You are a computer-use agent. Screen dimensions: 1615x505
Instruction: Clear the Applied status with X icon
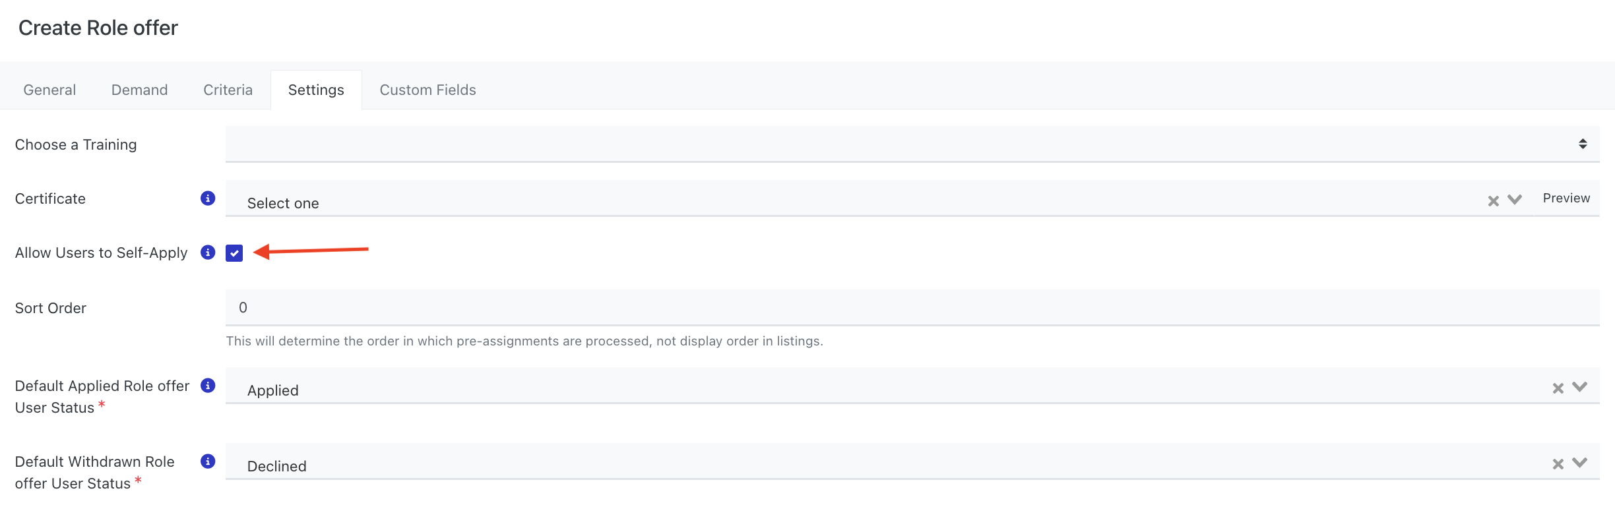pos(1558,388)
